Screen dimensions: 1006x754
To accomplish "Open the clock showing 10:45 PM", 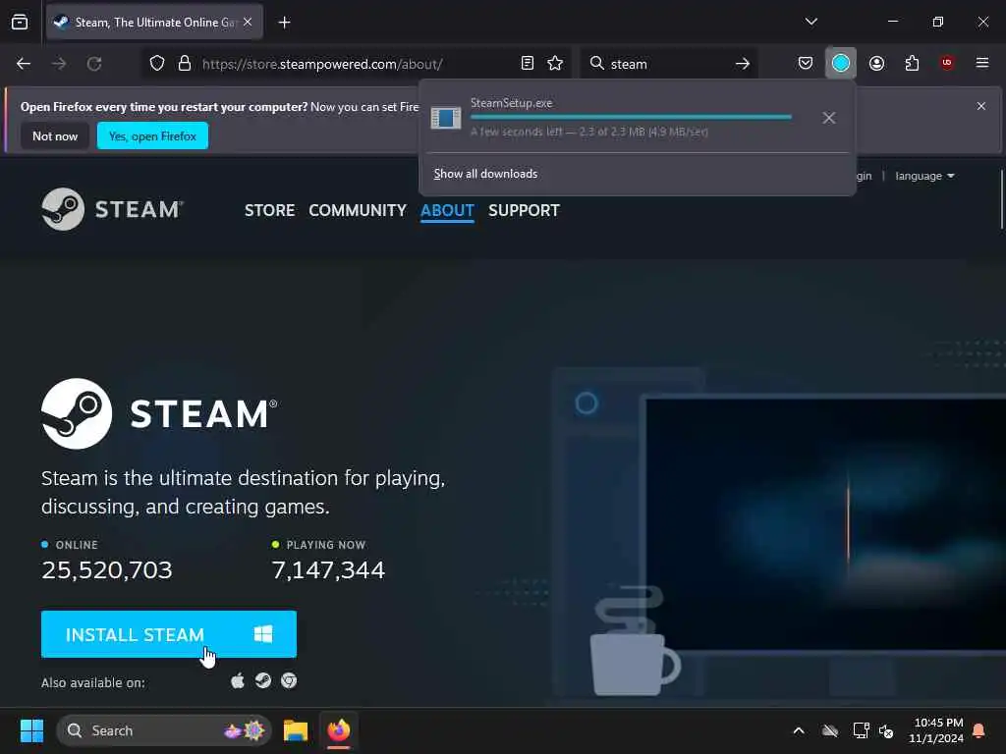I will pyautogui.click(x=936, y=730).
